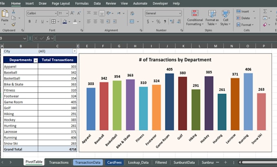The height and width of the screenshot is (167, 277).
Task: Open the number format General dropdown
Action: (x=180, y=13)
